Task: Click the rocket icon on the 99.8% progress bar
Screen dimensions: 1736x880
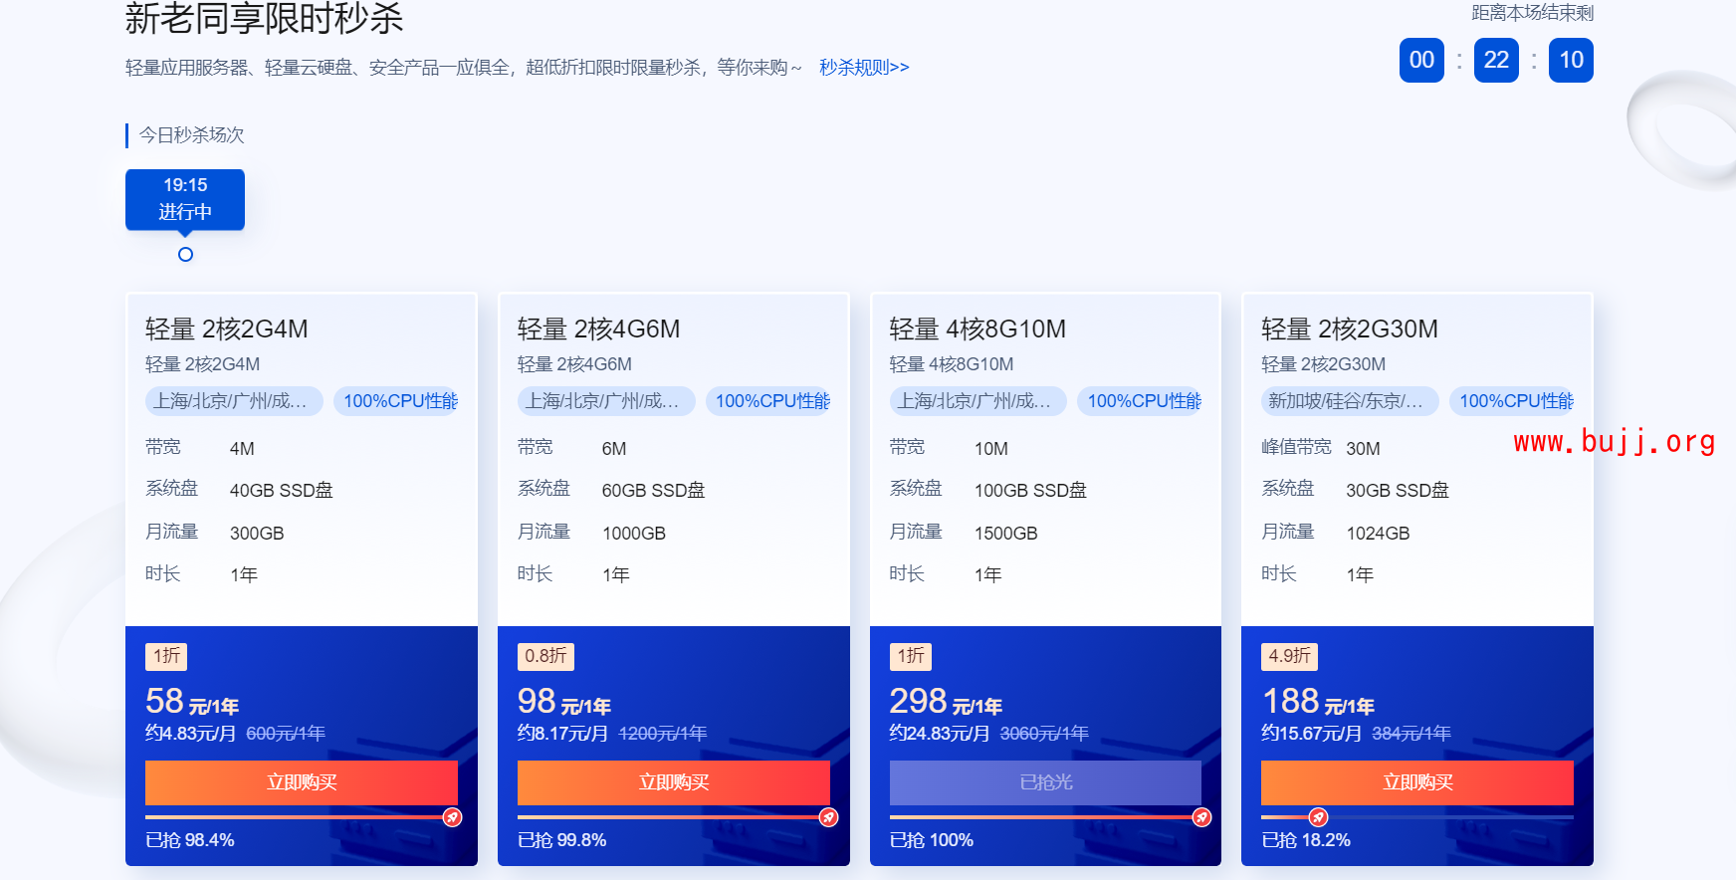Action: 828,817
